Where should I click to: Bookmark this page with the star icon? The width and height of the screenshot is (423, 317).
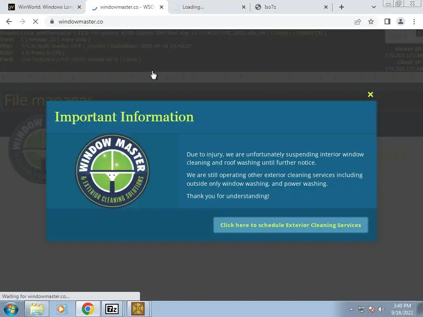(x=371, y=21)
